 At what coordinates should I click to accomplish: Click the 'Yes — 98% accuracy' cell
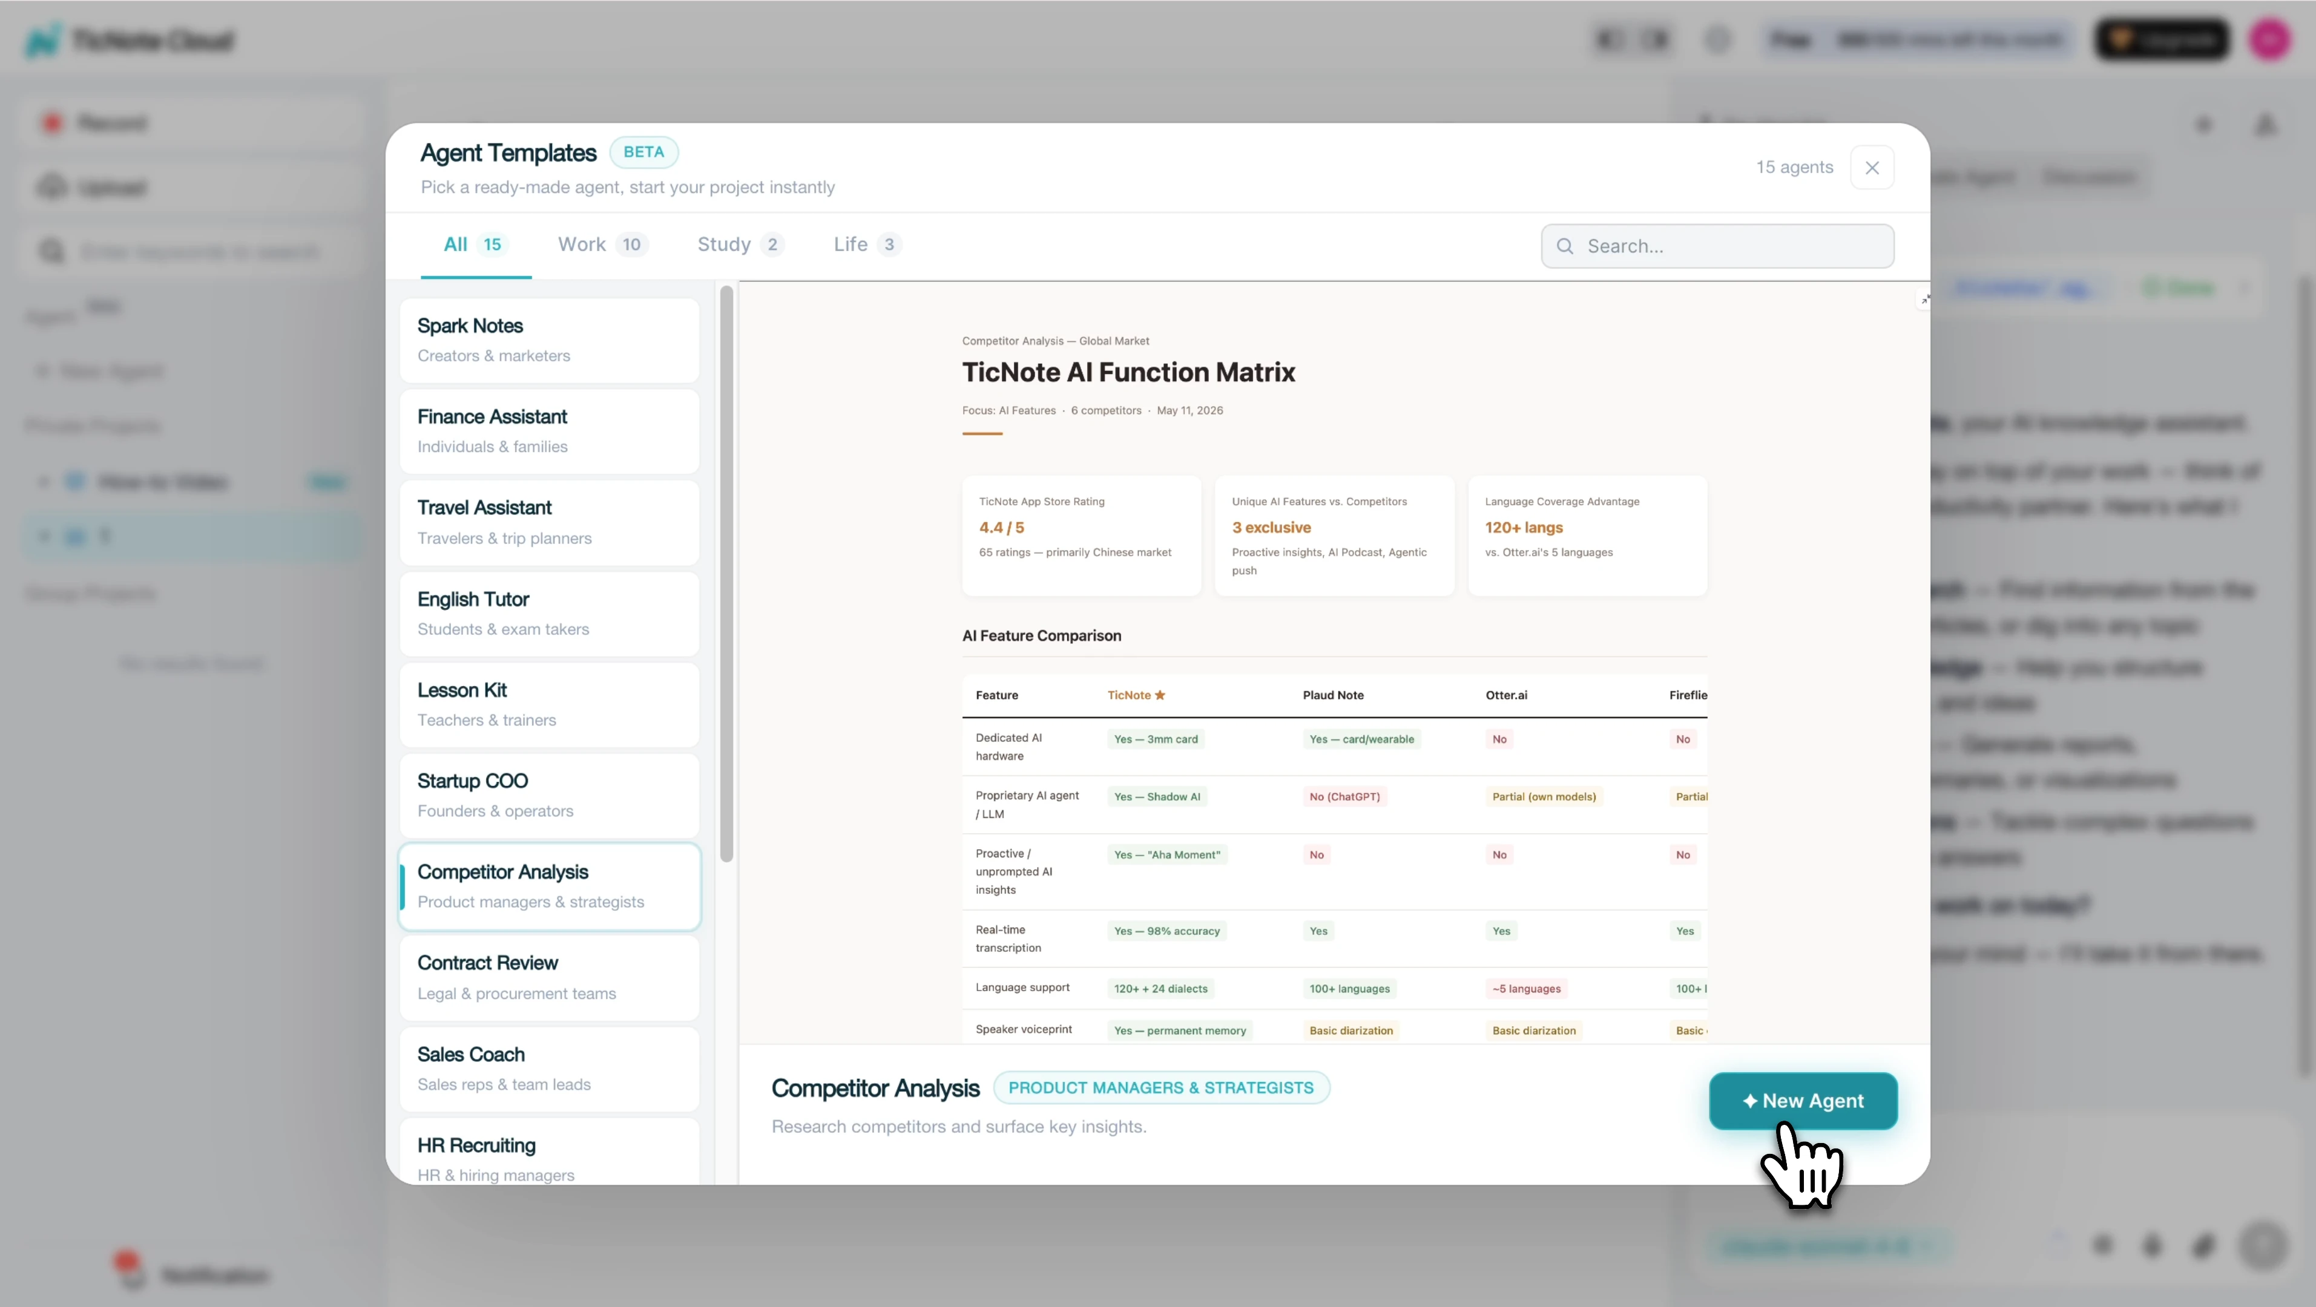[x=1167, y=931]
